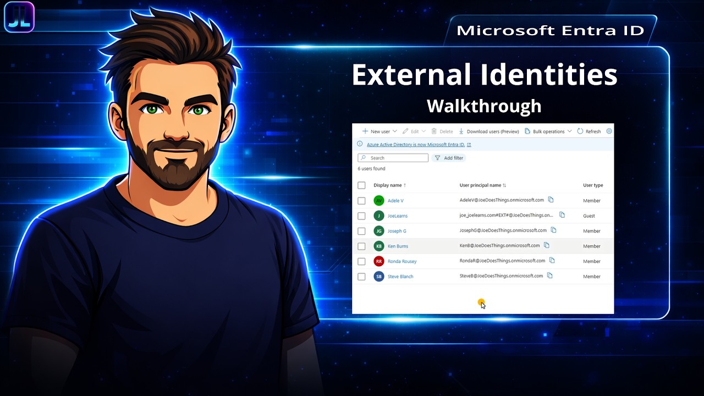704x396 pixels.
Task: Copy JoeLearns' user principal name
Action: 562,215
